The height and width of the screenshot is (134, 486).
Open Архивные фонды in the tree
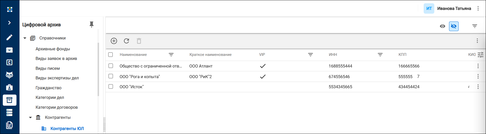(53, 49)
